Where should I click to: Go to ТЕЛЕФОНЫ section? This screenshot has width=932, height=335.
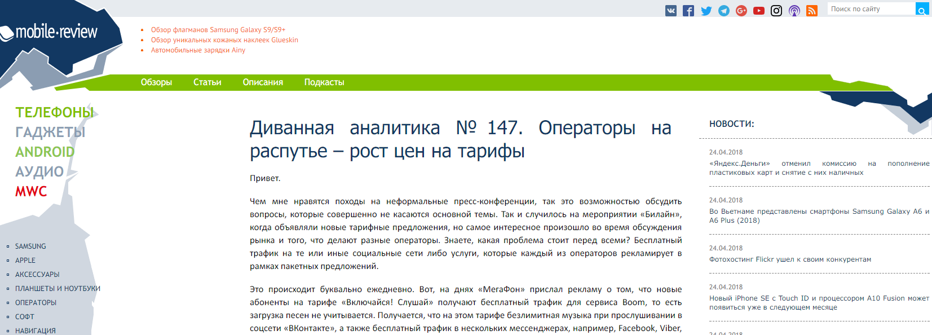55,112
